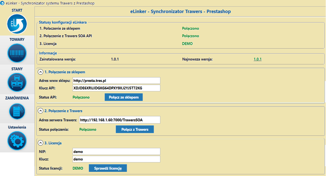Open the newest version 1.0.1 link
326x176 pixels.
pos(258,59)
